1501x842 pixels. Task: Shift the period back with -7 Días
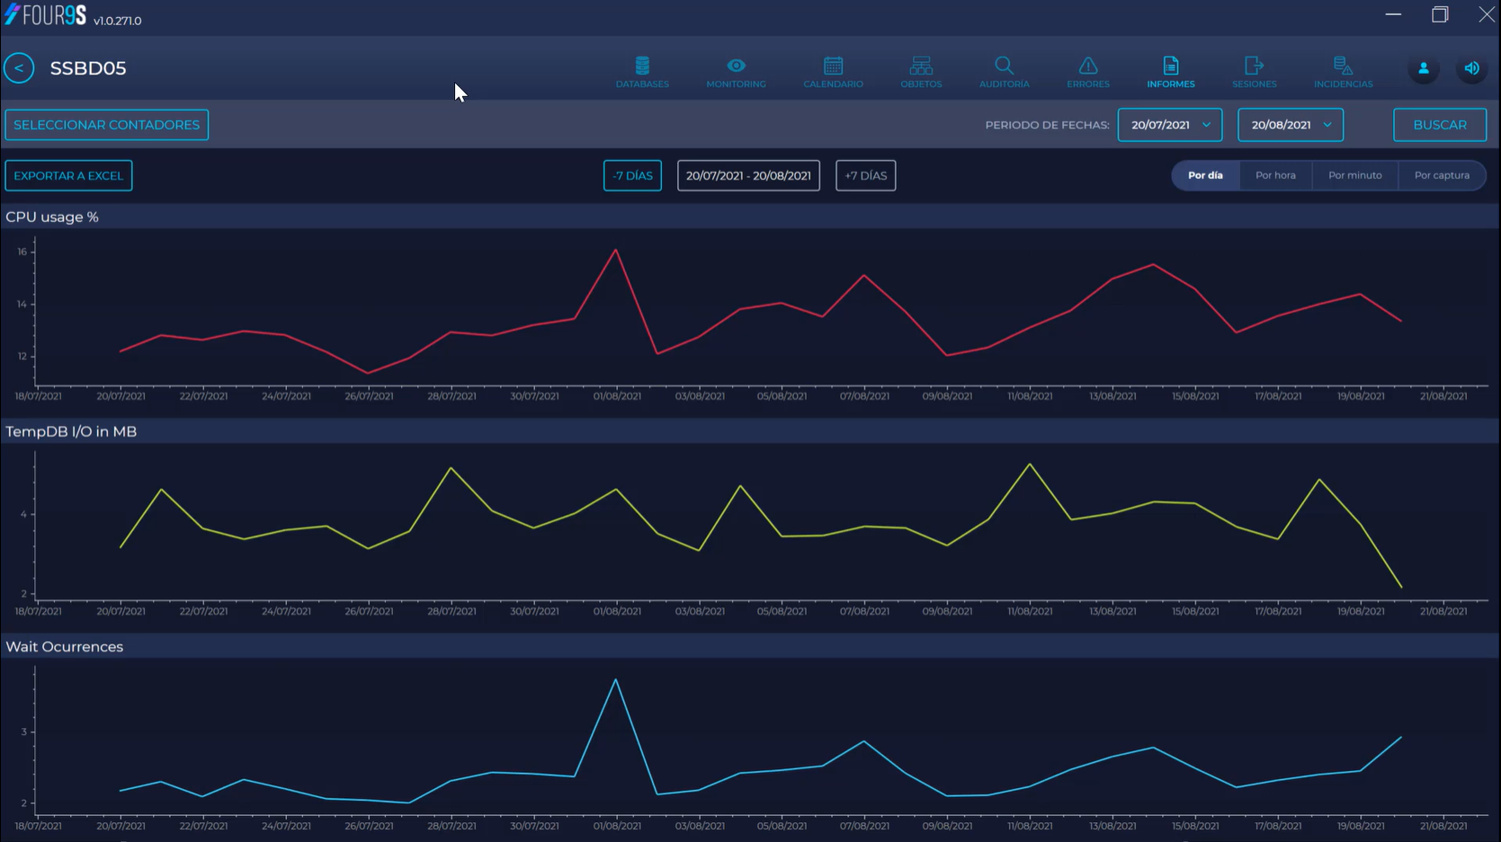pyautogui.click(x=632, y=175)
